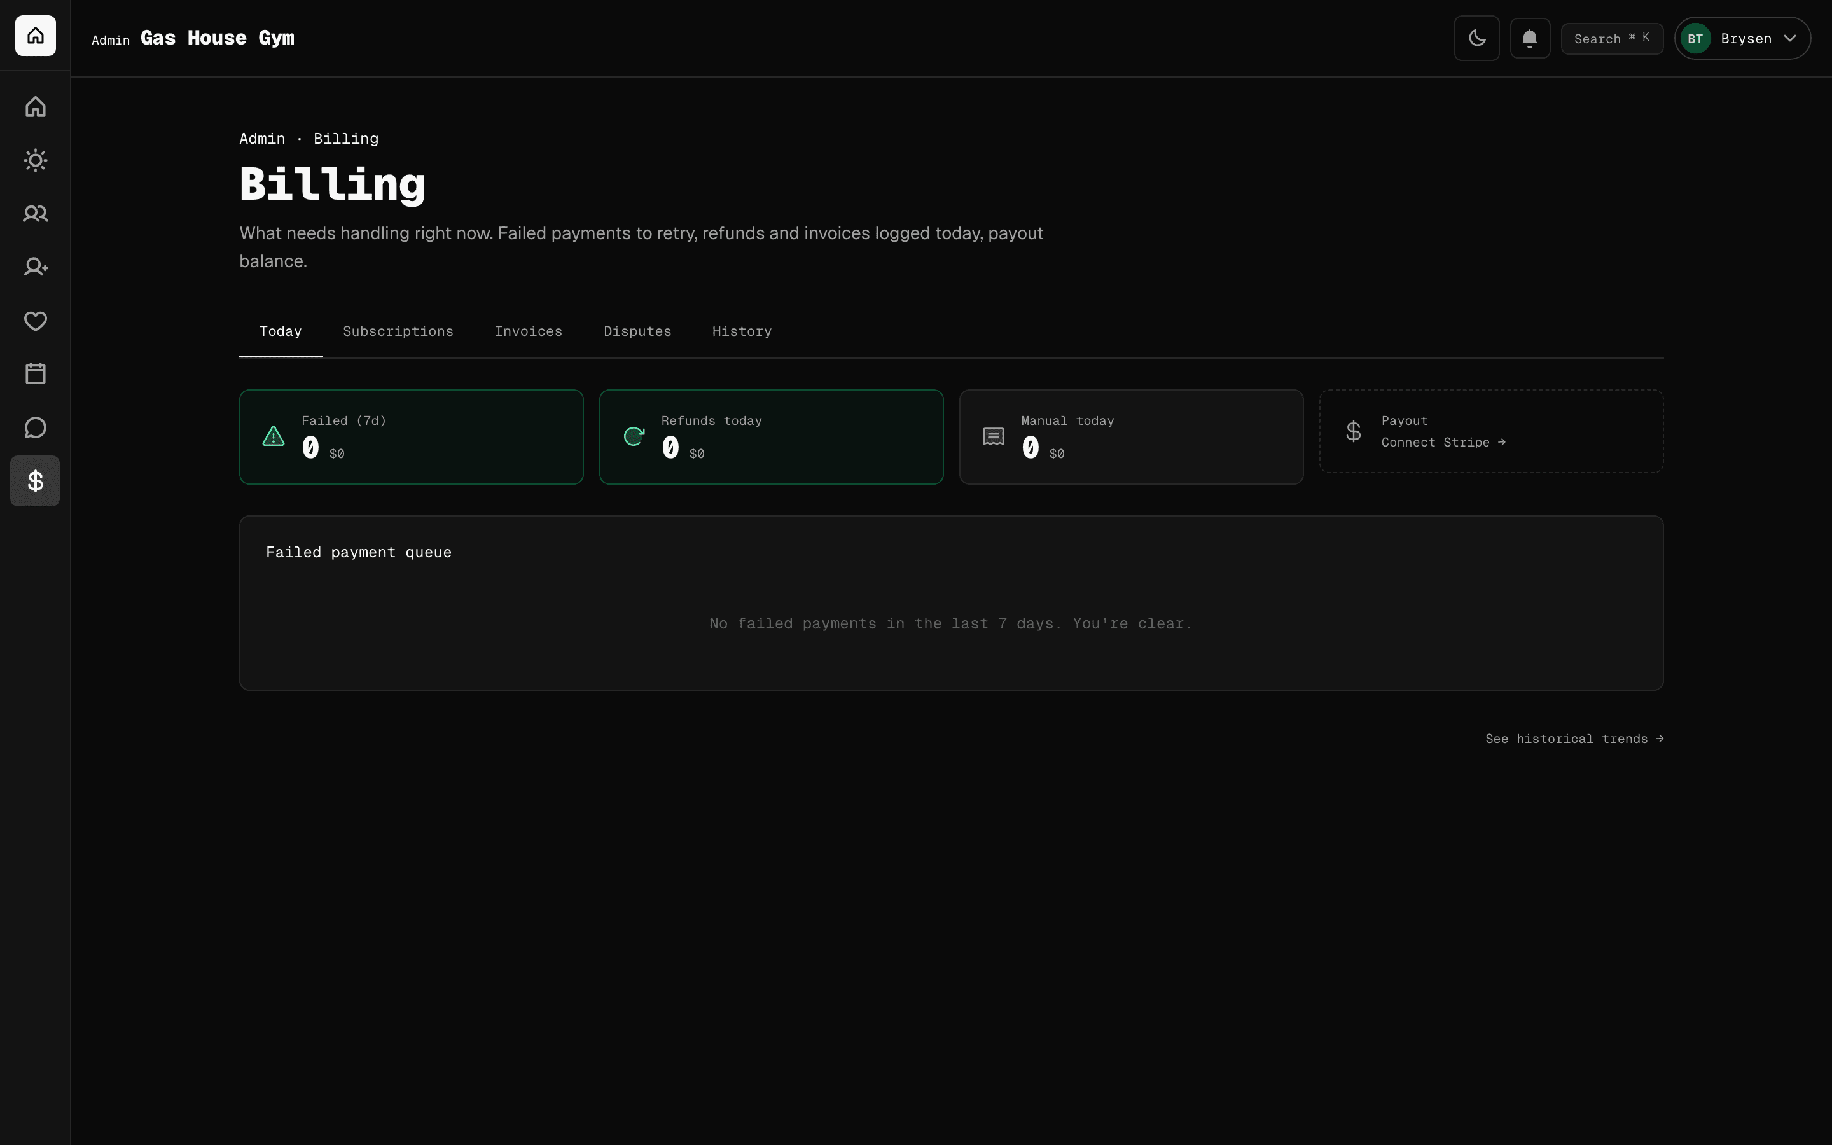
Task: Click the Billing breadcrumb
Action: (x=346, y=139)
